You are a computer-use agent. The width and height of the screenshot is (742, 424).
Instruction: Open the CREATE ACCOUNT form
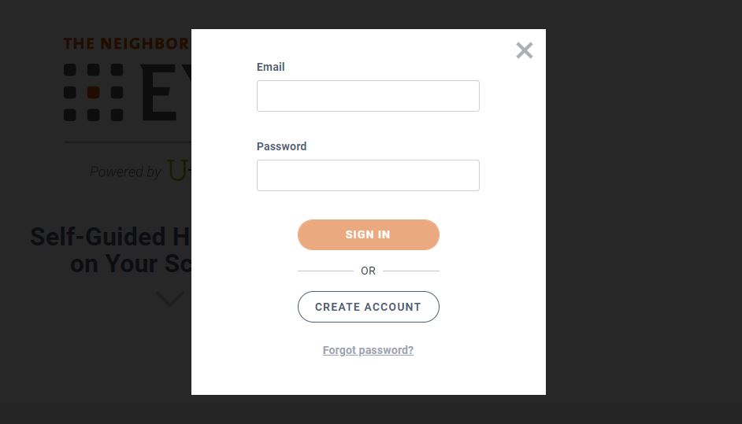[x=368, y=307]
